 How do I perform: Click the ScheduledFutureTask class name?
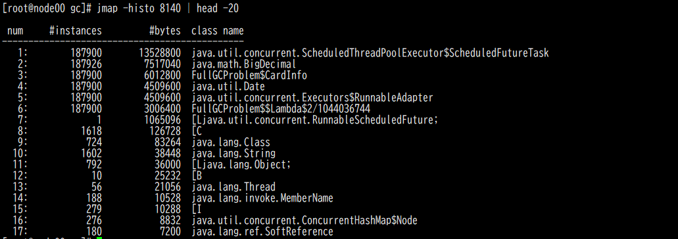point(370,53)
